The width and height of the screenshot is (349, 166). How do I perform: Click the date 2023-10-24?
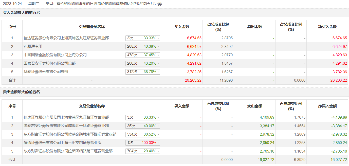(x=12, y=4)
